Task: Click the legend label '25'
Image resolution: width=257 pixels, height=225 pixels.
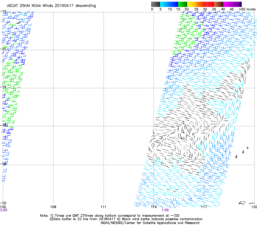Action: point(196,9)
